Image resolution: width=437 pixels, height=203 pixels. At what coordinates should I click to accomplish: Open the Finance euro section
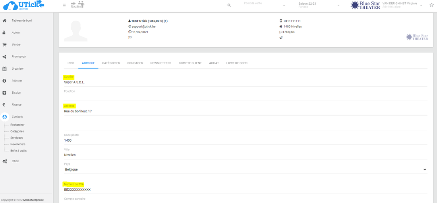tap(16, 105)
